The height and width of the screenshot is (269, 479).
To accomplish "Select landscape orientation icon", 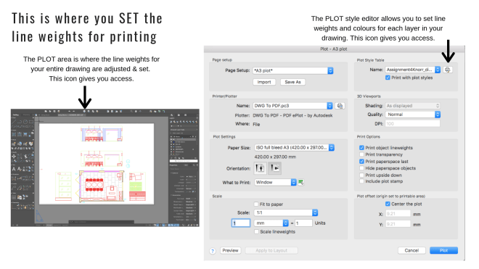I will tap(274, 168).
